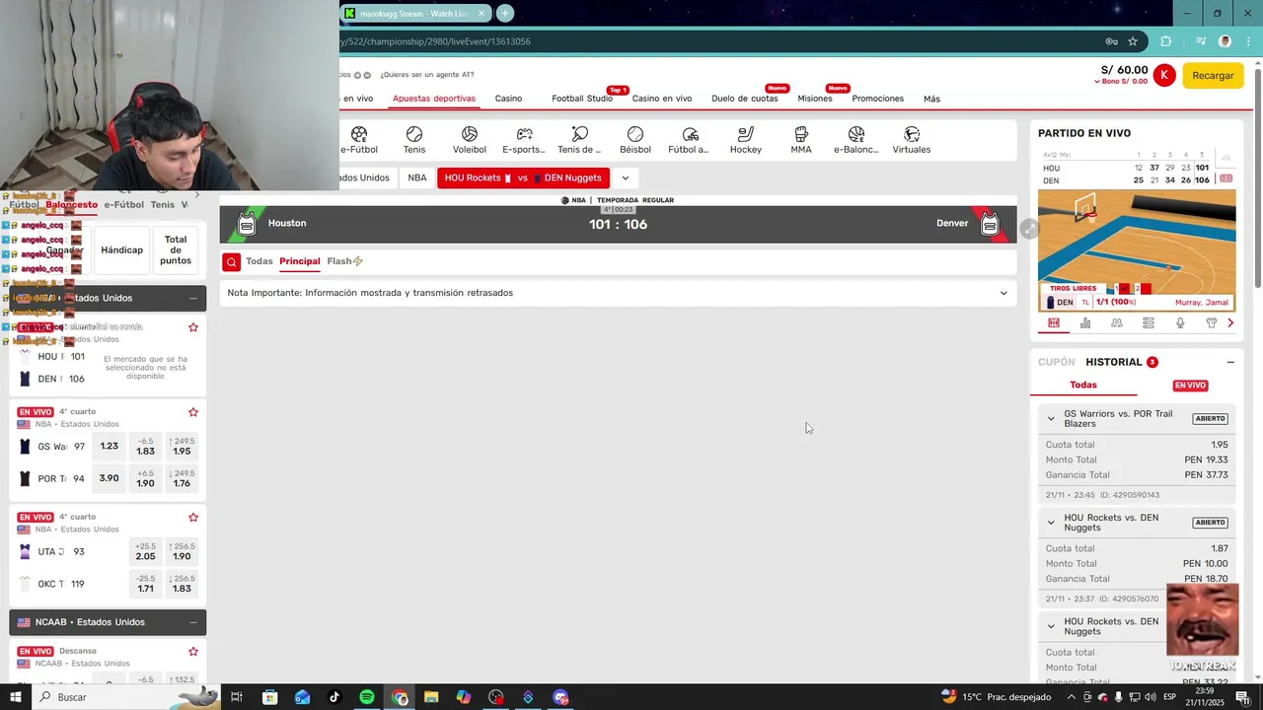This screenshot has height=710, width=1263.
Task: Open the jersey lineups icon in live match
Action: [1212, 322]
